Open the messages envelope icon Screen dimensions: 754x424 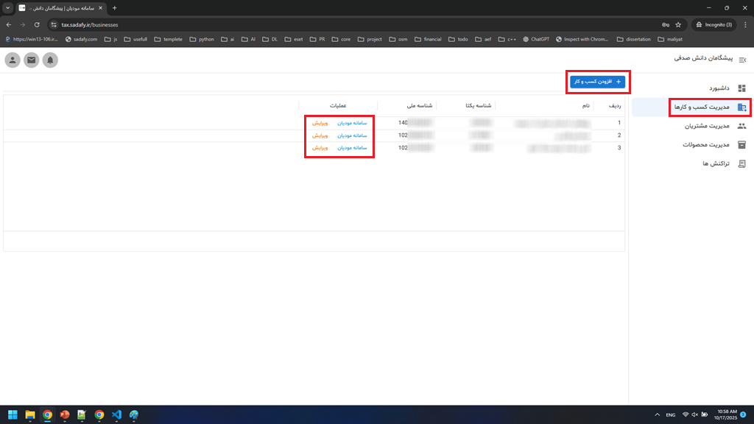pyautogui.click(x=32, y=60)
